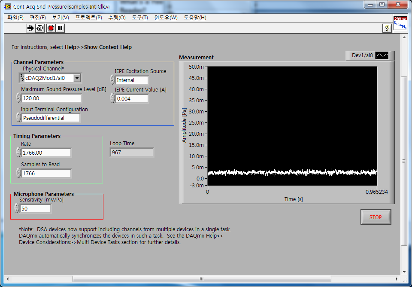Screen dimensions: 412x287
Task: Open the 수행(O) menu
Action: click(117, 18)
